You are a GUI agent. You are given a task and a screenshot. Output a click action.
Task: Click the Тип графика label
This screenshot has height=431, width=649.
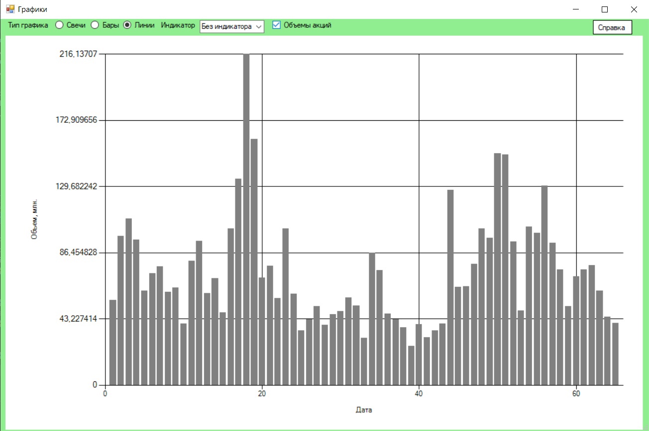(x=28, y=25)
